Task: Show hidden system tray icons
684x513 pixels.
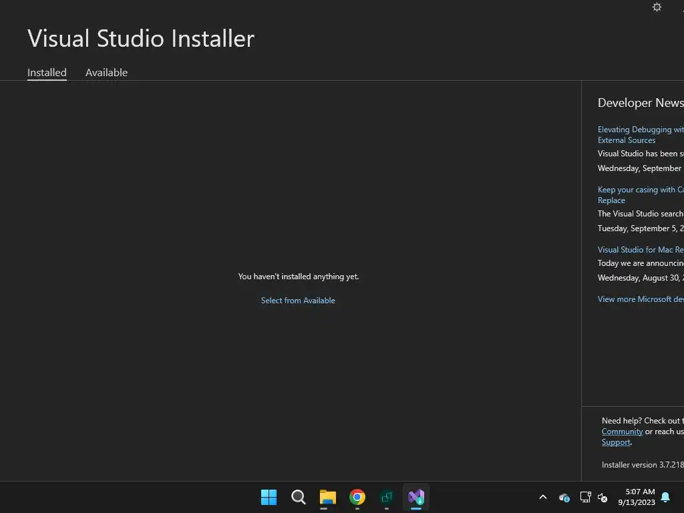Action: pyautogui.click(x=543, y=497)
